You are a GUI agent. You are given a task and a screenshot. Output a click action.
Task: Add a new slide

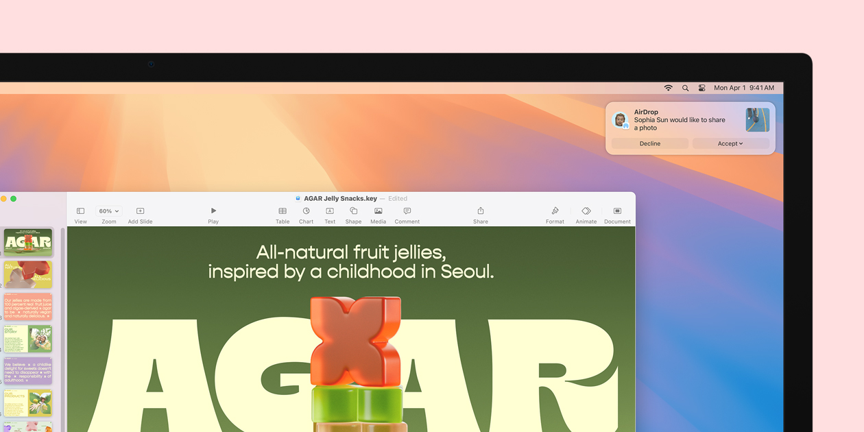[140, 214]
